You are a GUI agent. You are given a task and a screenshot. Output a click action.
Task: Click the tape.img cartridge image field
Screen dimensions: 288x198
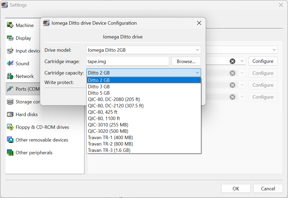point(128,61)
